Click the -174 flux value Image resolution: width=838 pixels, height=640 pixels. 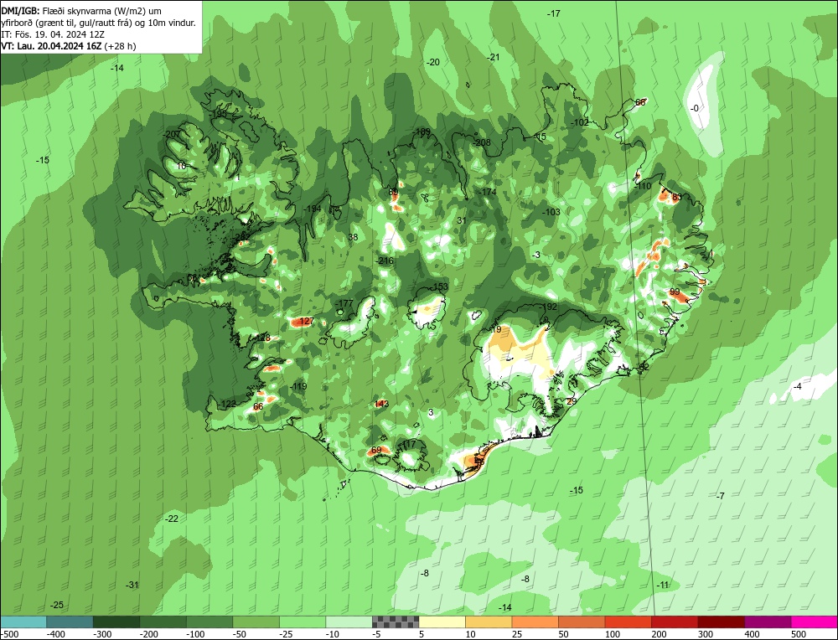(x=488, y=192)
